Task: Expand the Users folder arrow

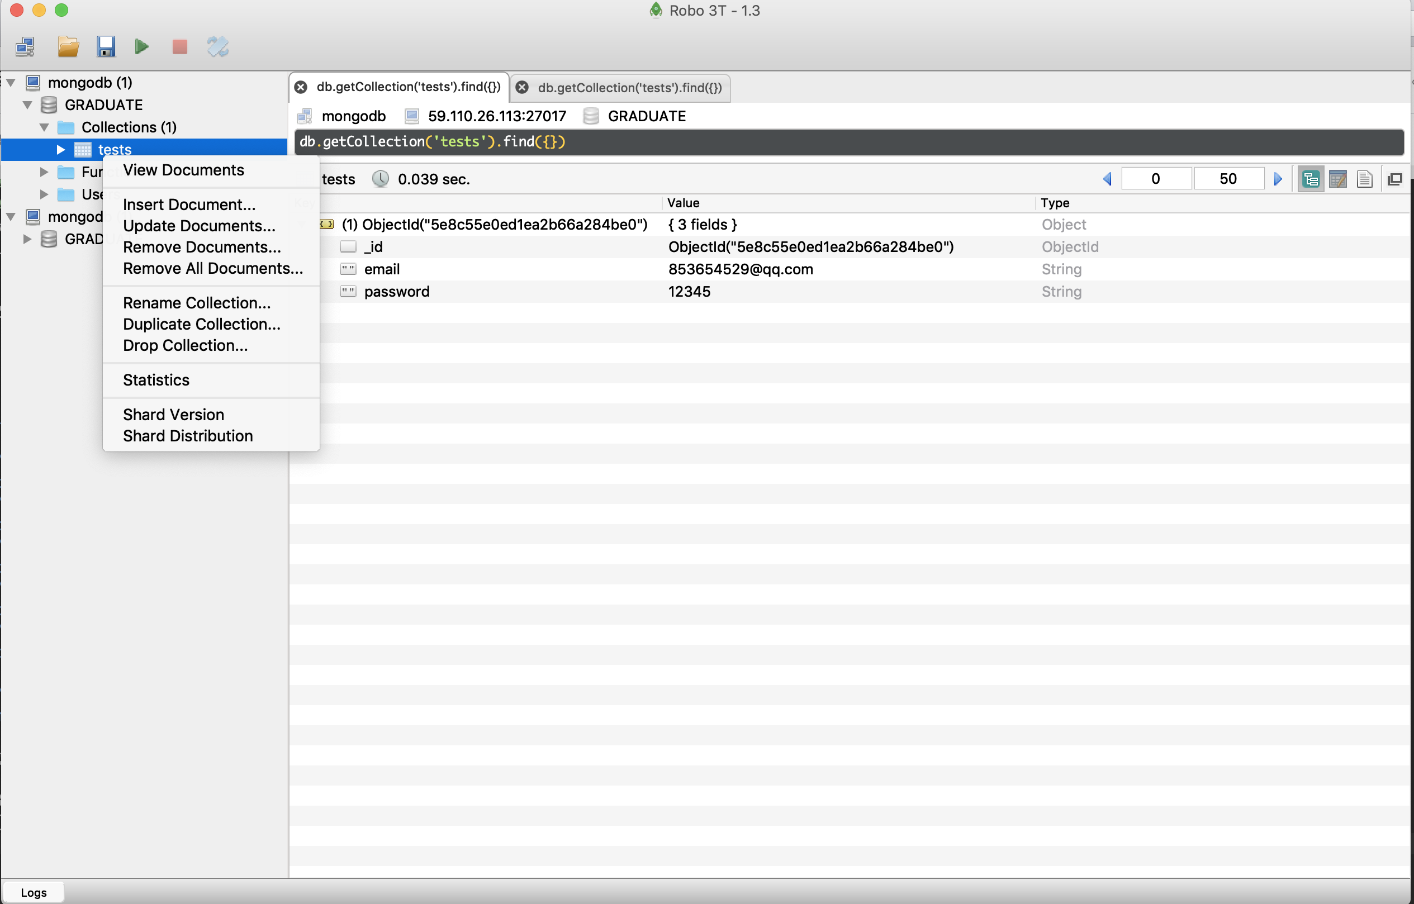Action: pyautogui.click(x=44, y=194)
